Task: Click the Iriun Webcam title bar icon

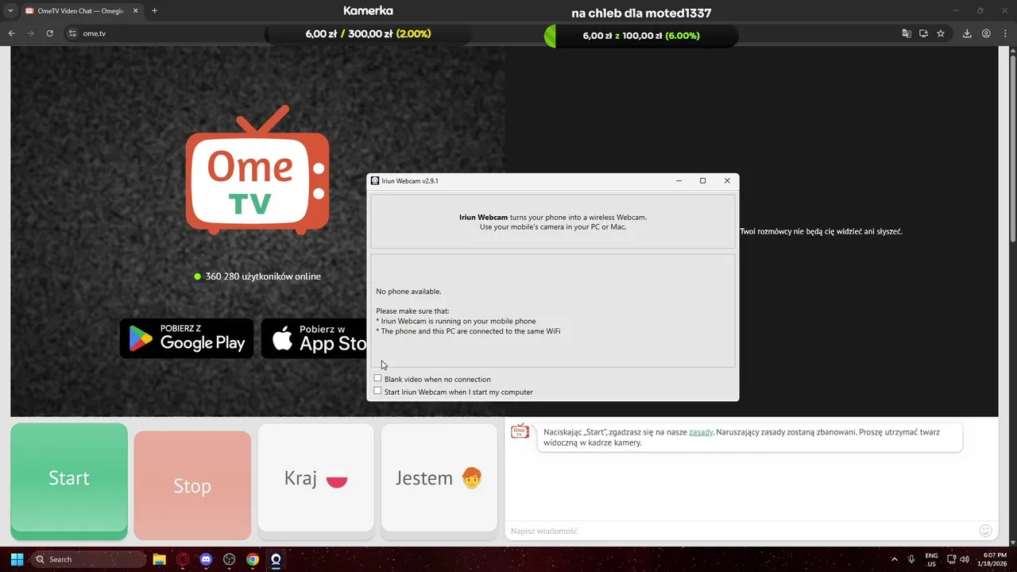Action: pyautogui.click(x=375, y=181)
